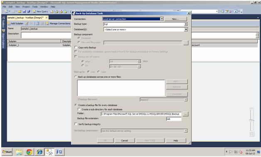The width and height of the screenshot is (261, 157).
Task: Open the Connection dropdown list
Action: coord(162,19)
